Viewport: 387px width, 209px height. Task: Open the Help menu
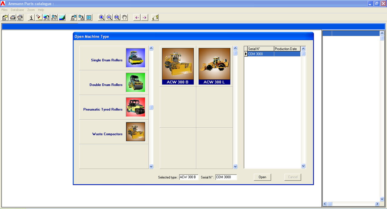[41, 10]
